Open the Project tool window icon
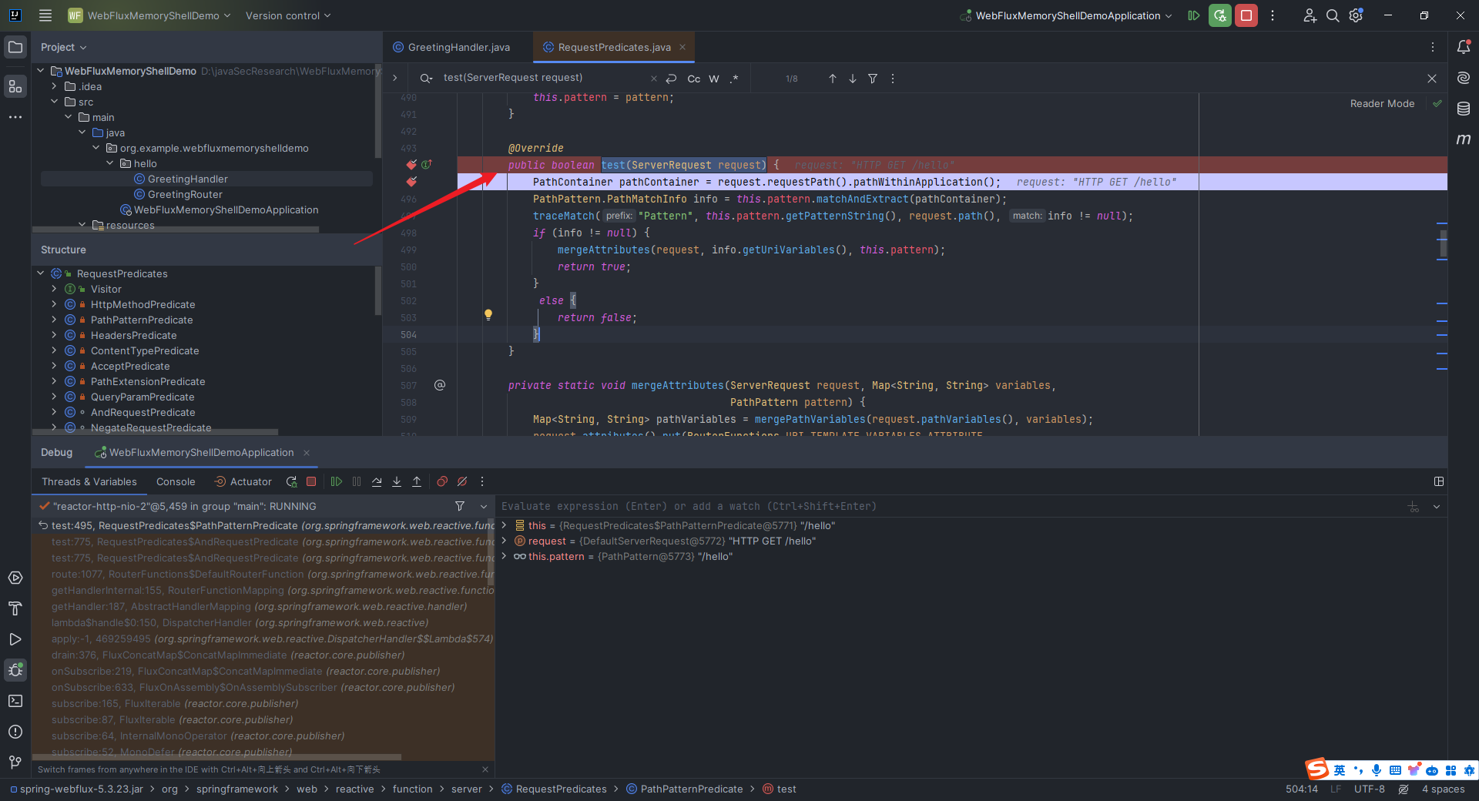Screen dimensions: 1479x801 point(15,47)
